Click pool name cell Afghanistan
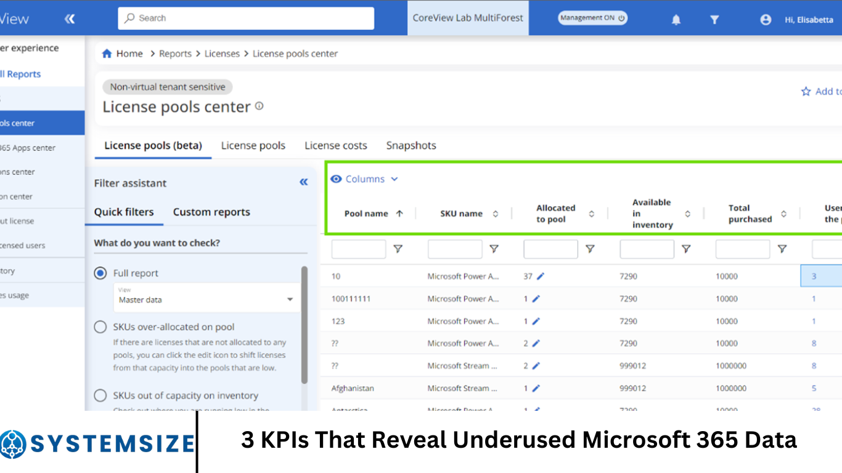This screenshot has width=842, height=473. [353, 388]
